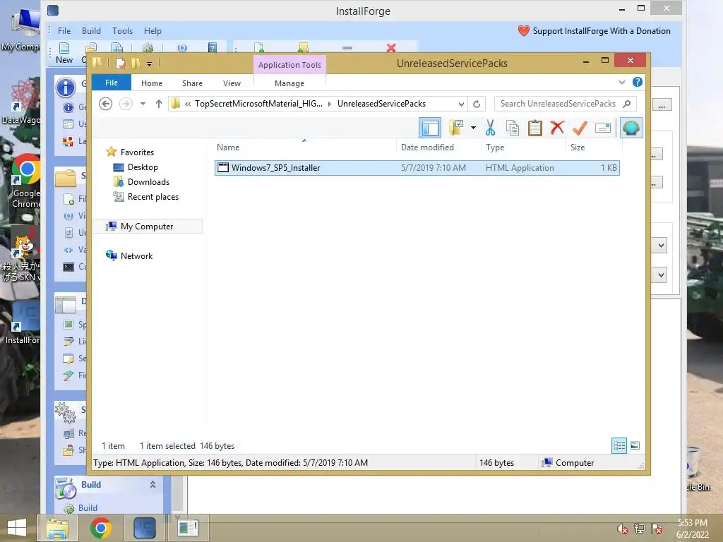The width and height of the screenshot is (723, 542).
Task: Click upper browse '...' button in InstallForge
Action: tap(662, 105)
